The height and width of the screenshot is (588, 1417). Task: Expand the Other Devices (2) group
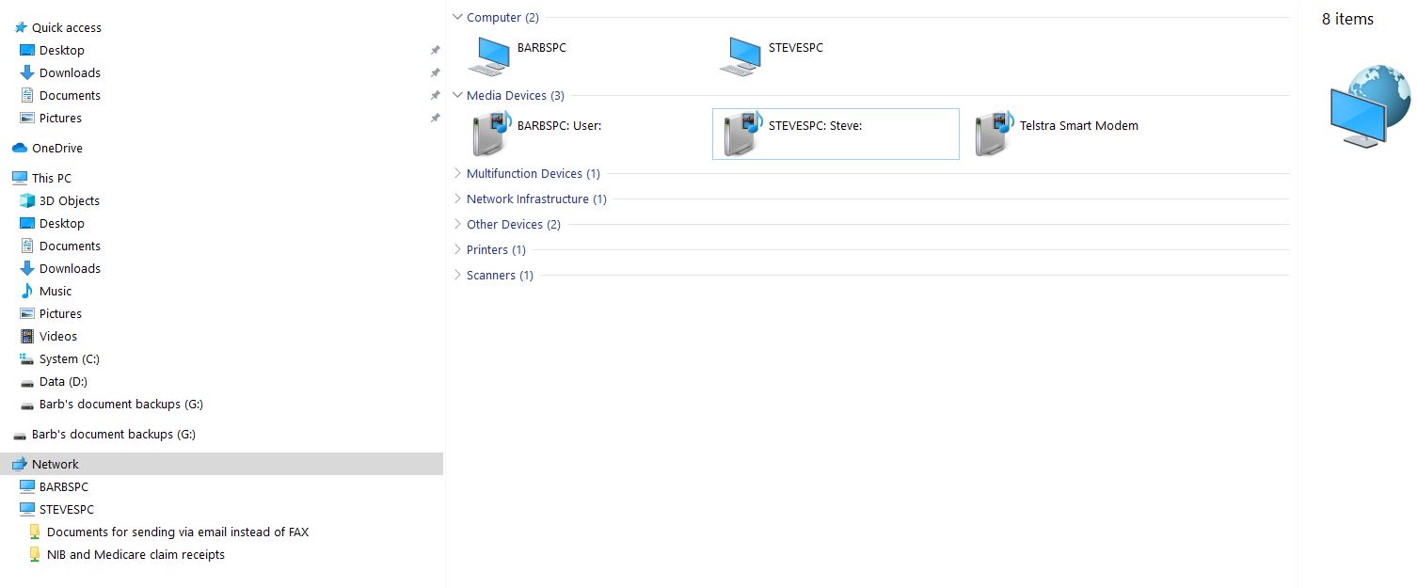[457, 224]
